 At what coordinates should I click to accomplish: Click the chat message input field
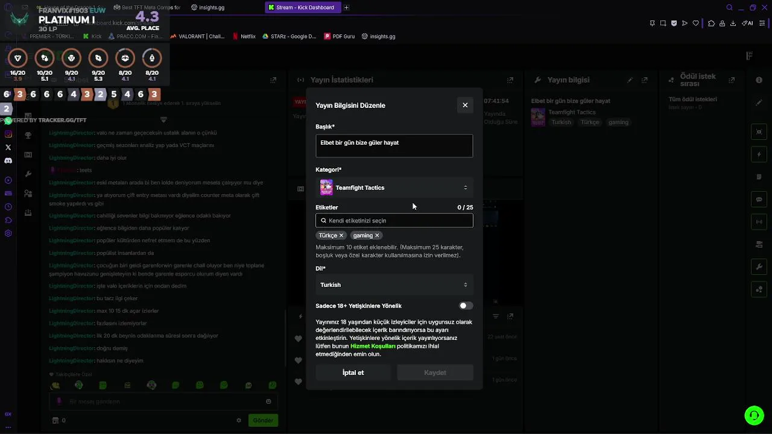[x=163, y=401]
